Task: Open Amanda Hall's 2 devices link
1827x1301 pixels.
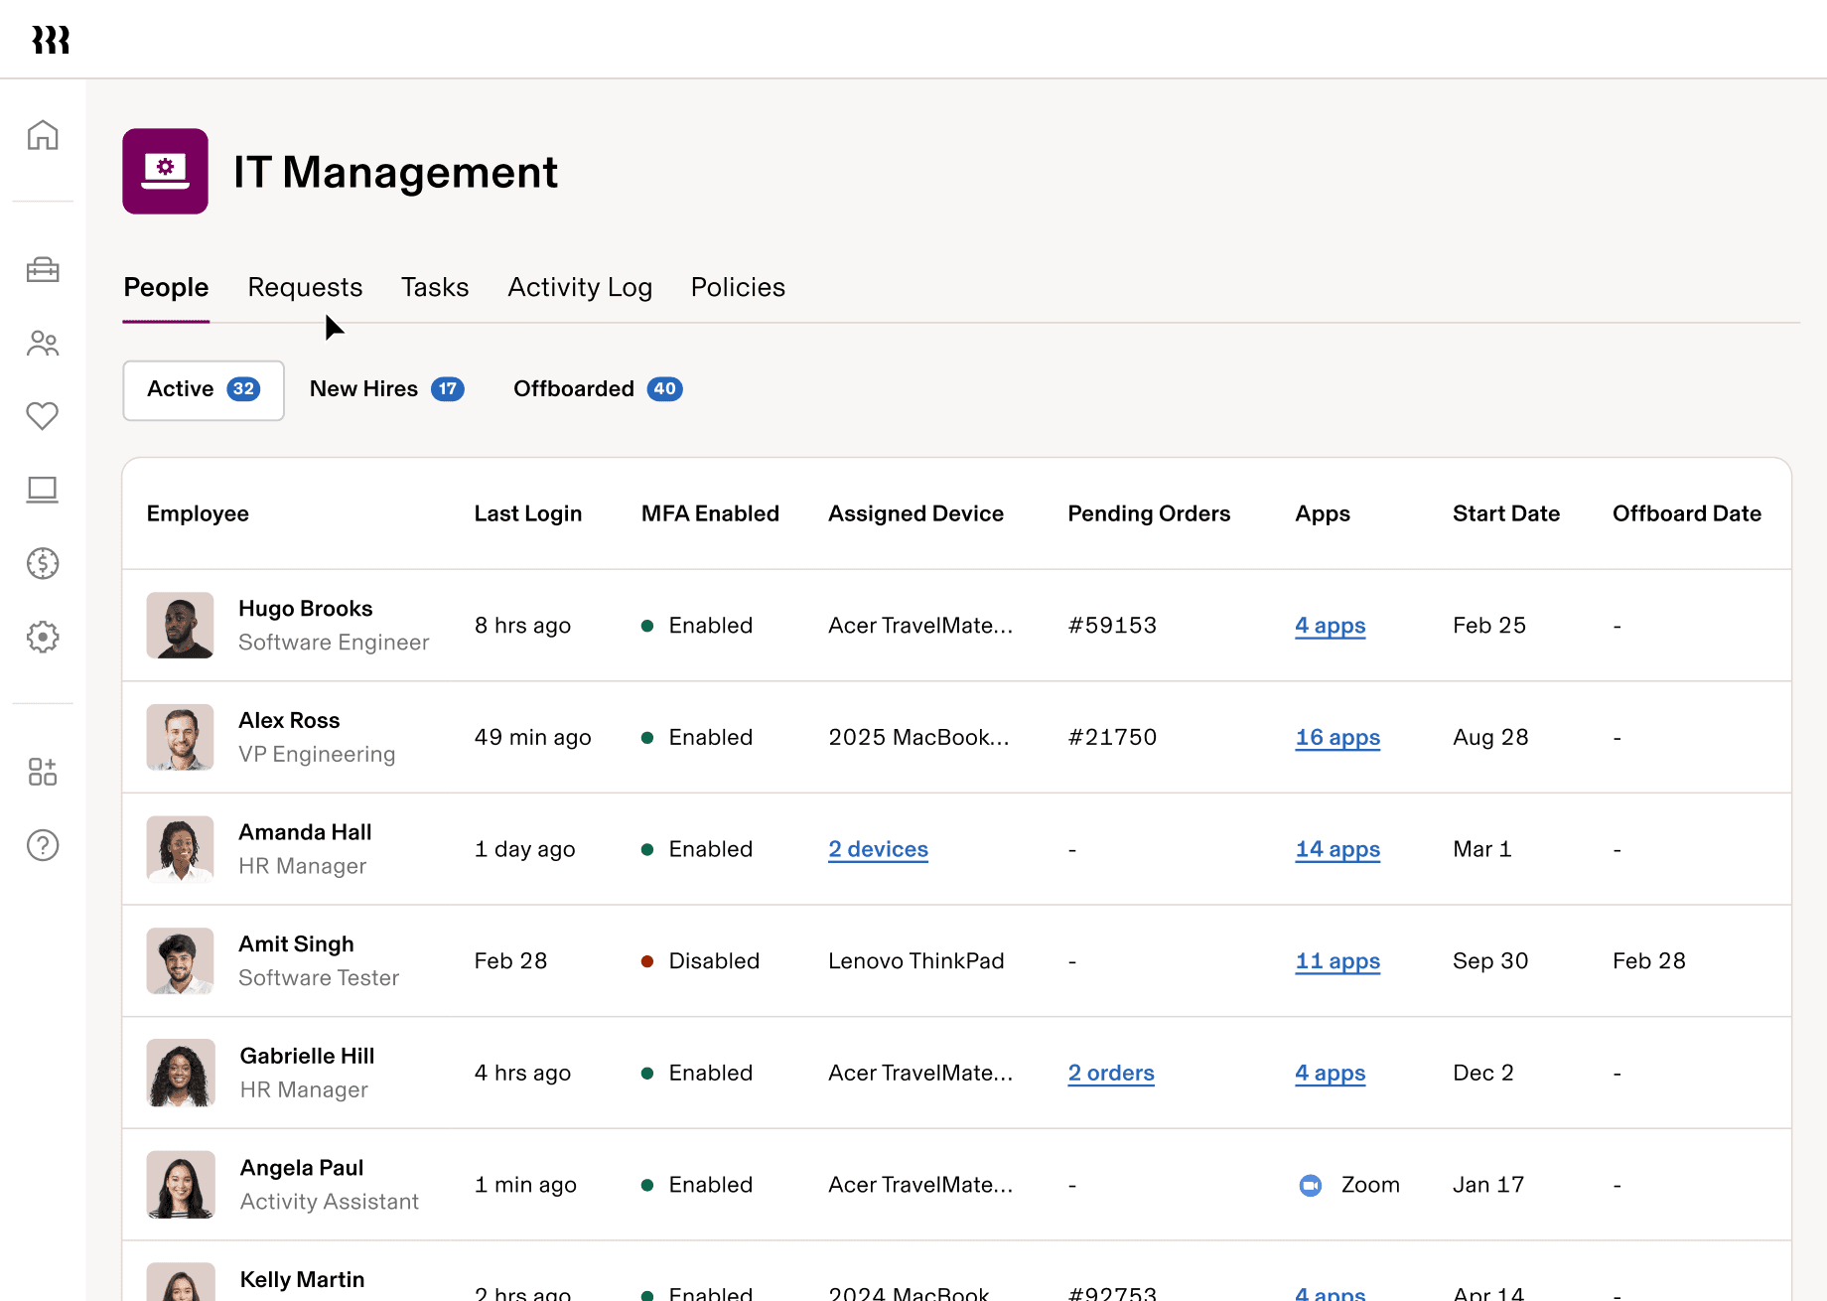Action: 878,850
